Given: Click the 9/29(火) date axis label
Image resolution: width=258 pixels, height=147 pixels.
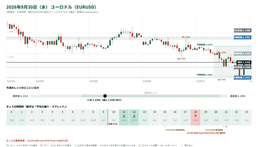Looking at the screenshot, I should (x=201, y=81).
